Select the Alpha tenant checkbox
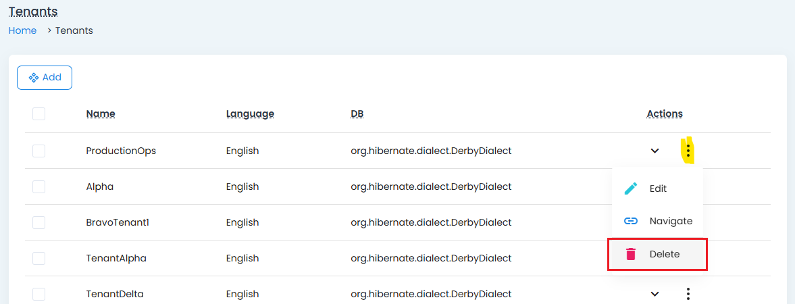Screen dimensions: 795x304 tap(39, 186)
